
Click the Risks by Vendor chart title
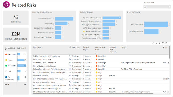point(134,12)
